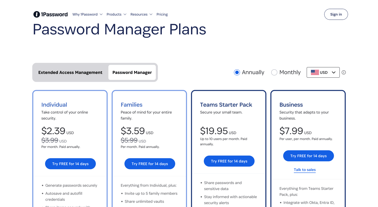
Task: Select the Password Manager tab
Action: tap(132, 72)
